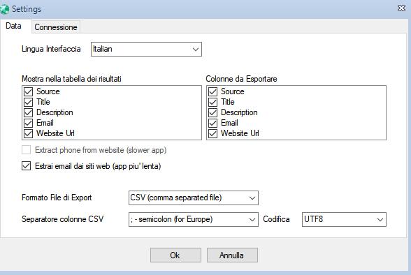Click the green app icon beside Settings title

[4, 9]
